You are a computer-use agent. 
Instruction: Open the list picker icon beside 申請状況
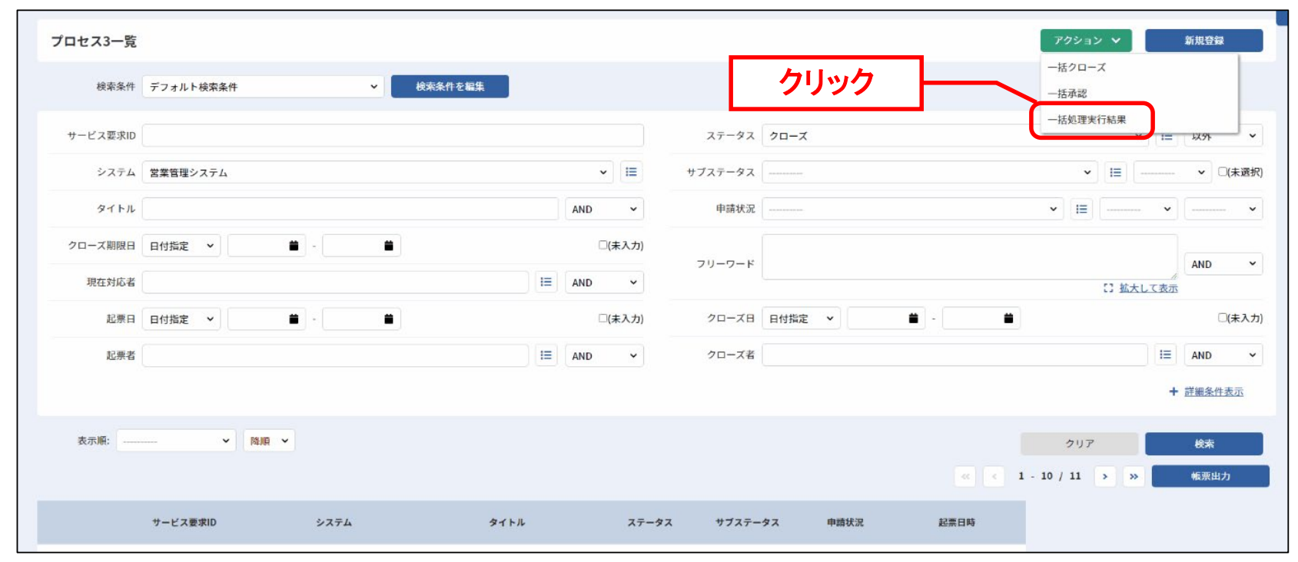[1081, 209]
